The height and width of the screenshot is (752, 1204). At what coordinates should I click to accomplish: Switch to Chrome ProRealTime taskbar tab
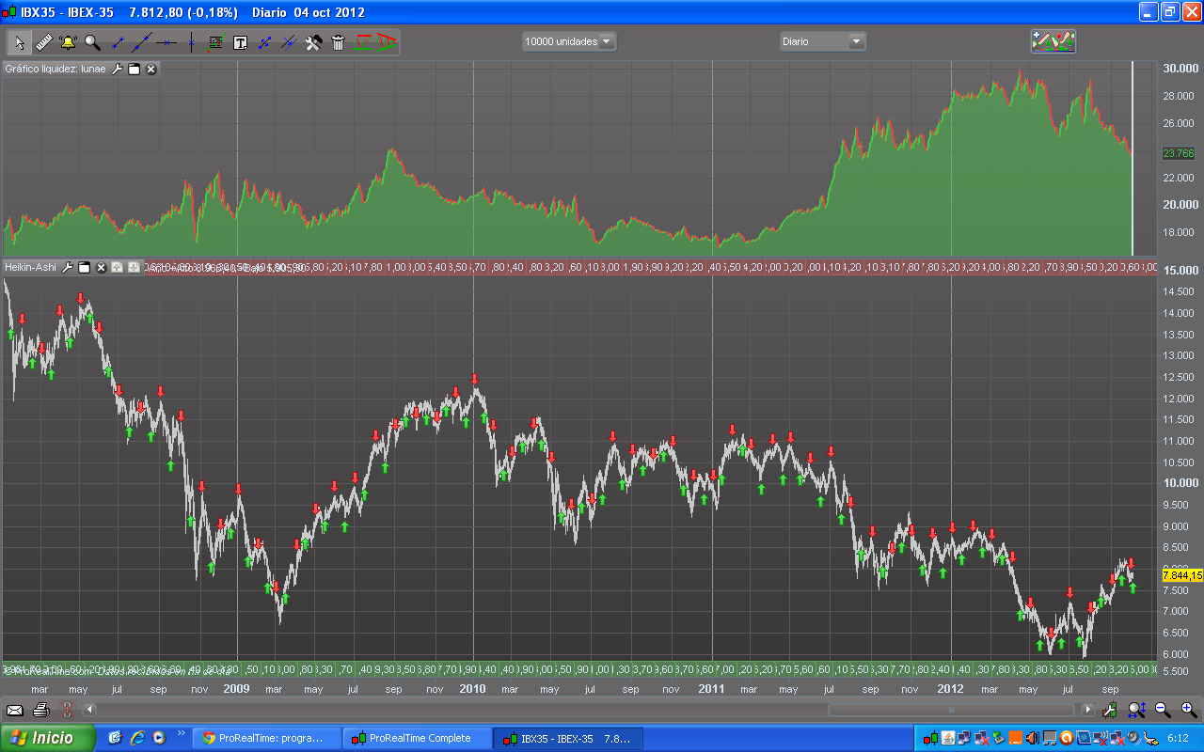click(x=264, y=738)
